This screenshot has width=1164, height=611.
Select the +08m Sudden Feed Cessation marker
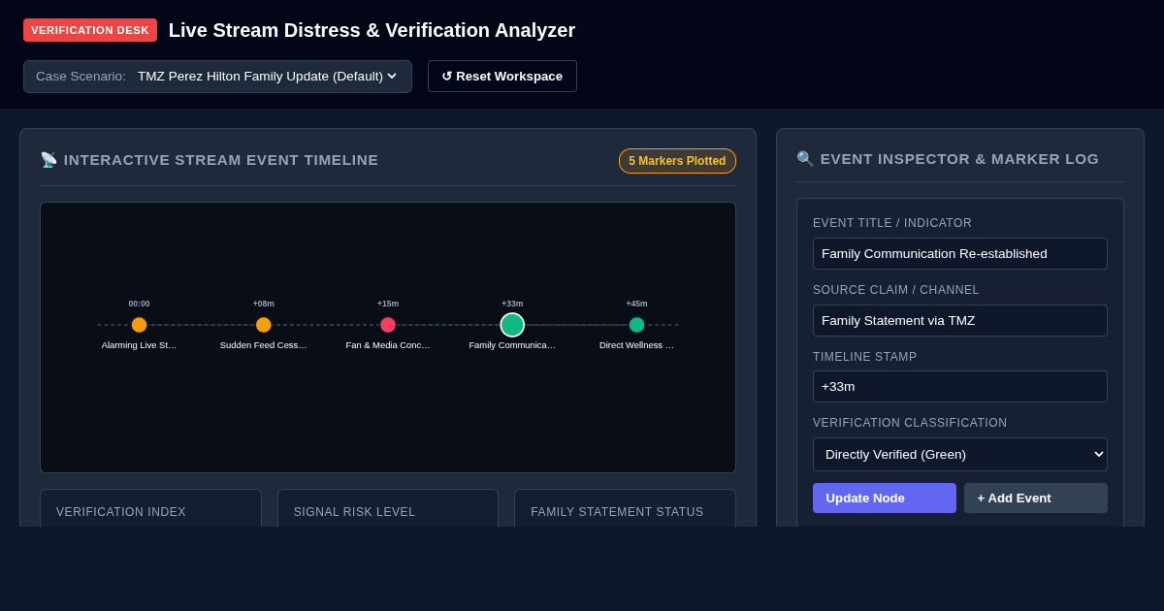[x=264, y=325]
